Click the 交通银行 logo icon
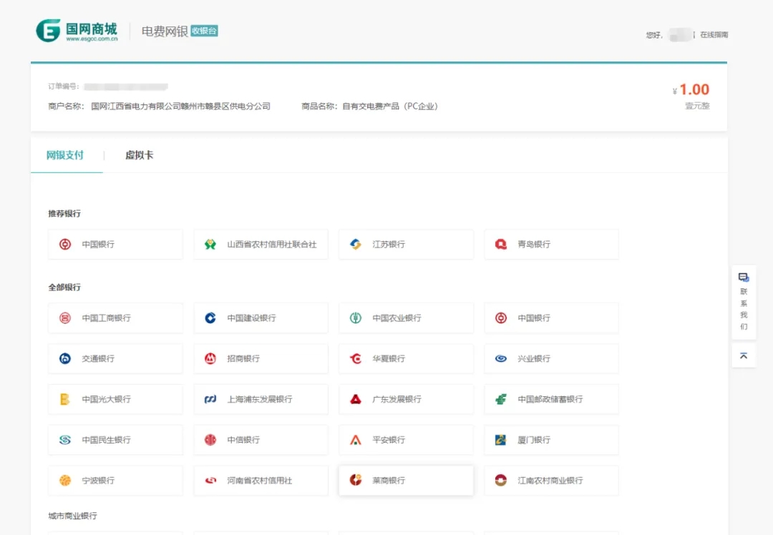773x535 pixels. tap(65, 358)
